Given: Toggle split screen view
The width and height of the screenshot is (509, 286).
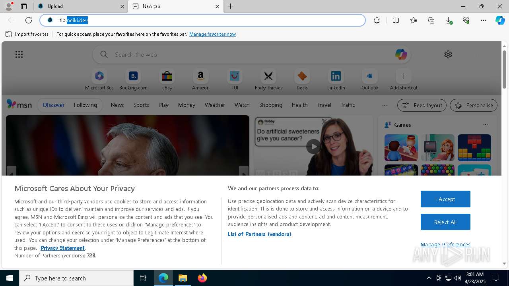Looking at the screenshot, I should pos(396,20).
